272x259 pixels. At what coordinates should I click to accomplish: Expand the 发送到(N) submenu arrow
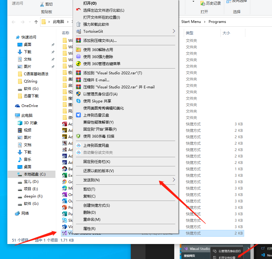click(x=174, y=180)
